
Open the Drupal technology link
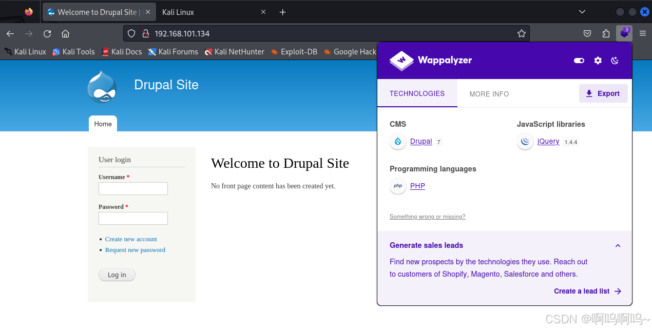421,142
